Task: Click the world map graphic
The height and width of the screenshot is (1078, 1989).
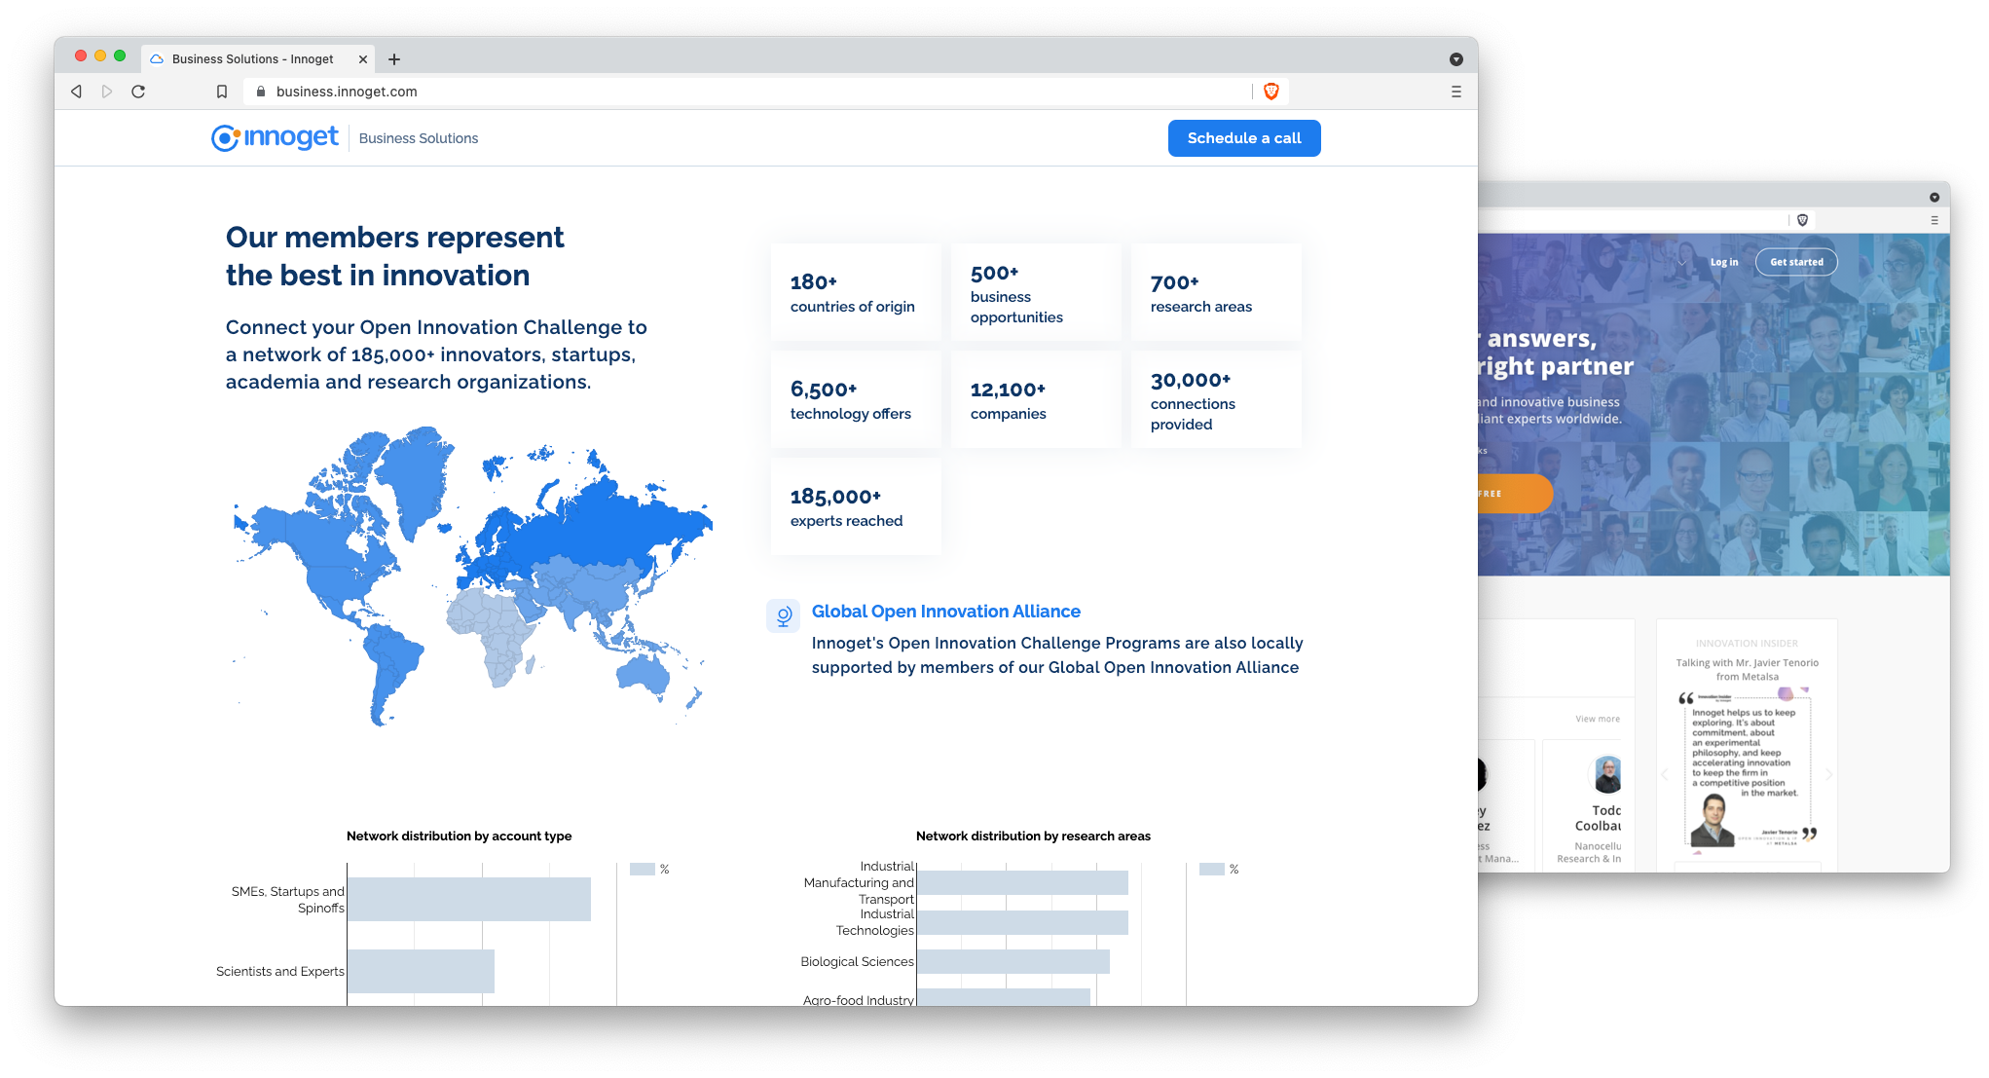Action: 472,576
